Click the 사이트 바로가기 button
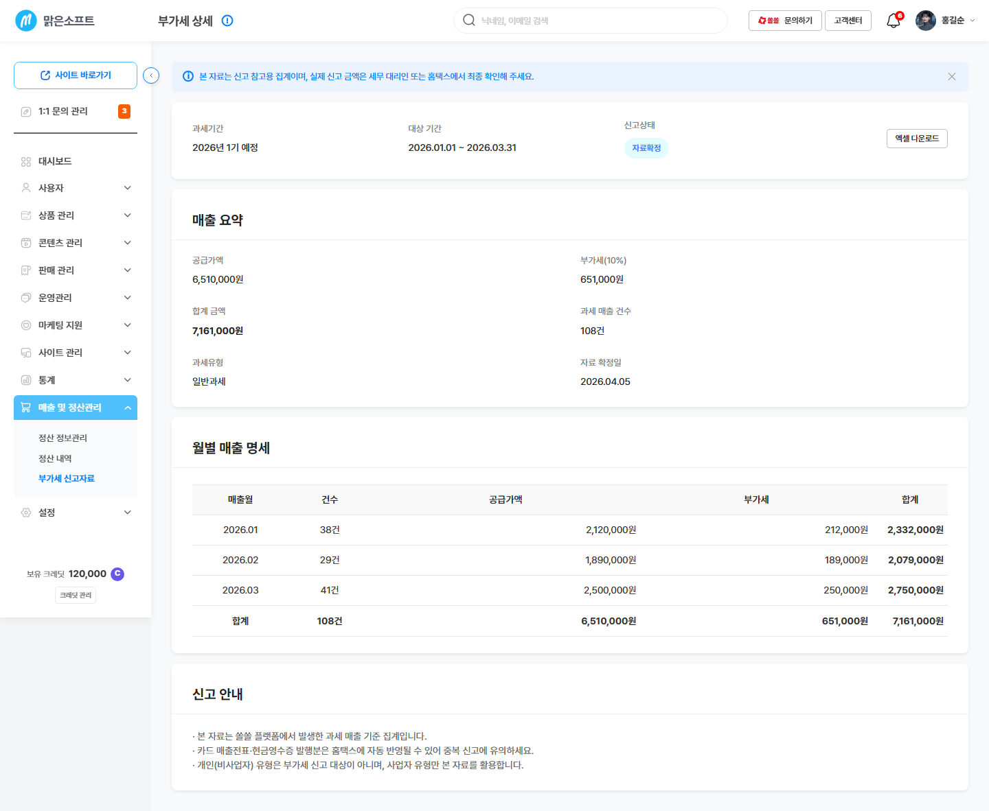The image size is (989, 811). [76, 75]
